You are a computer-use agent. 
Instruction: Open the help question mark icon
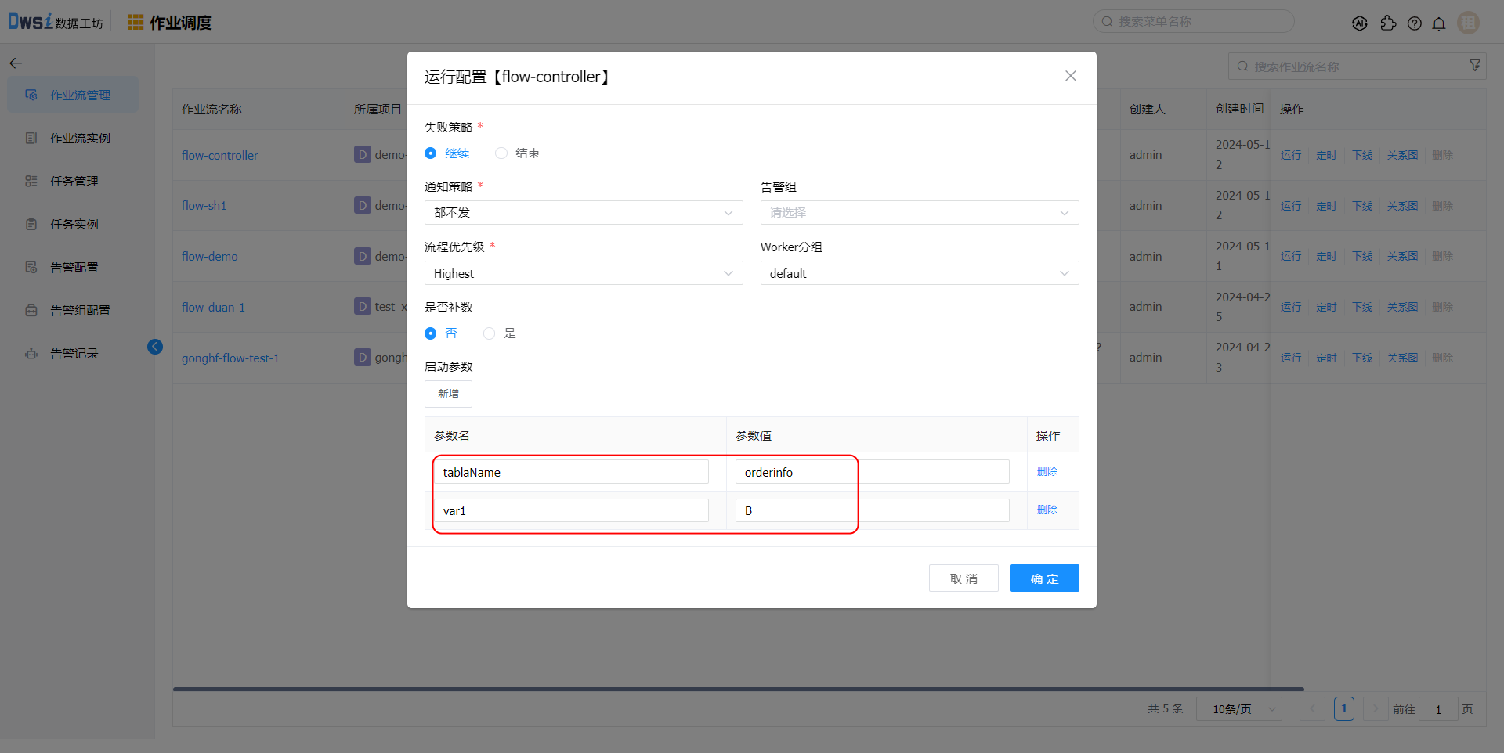tap(1414, 23)
